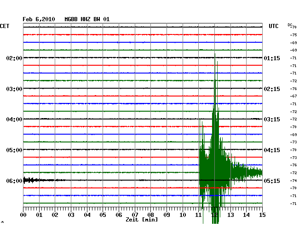Click the "06" minute axis label

coord(119,215)
